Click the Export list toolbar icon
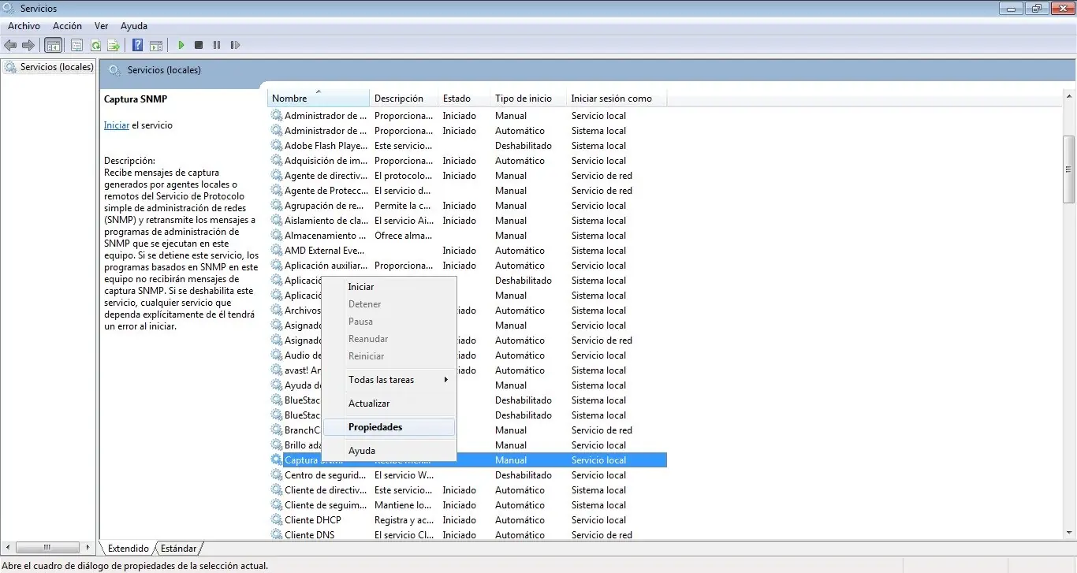This screenshot has height=573, width=1077. tap(114, 45)
